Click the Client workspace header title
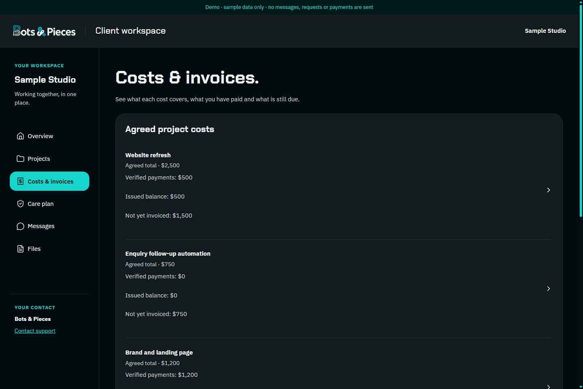The image size is (583, 389). point(130,31)
